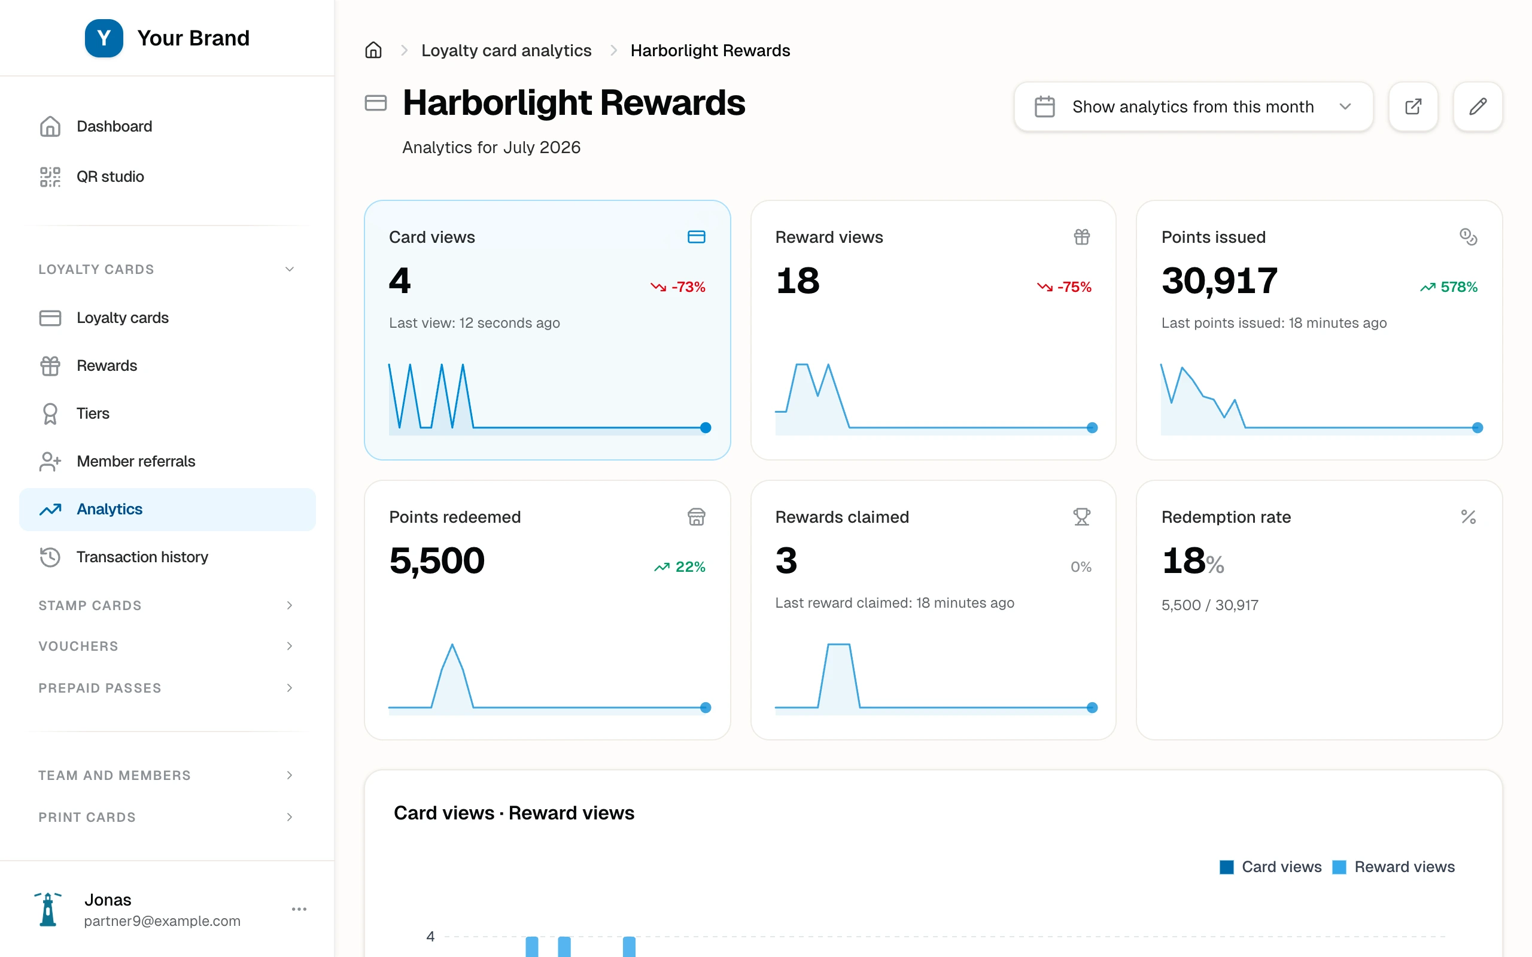Expand the Print Cards section

pyautogui.click(x=167, y=816)
